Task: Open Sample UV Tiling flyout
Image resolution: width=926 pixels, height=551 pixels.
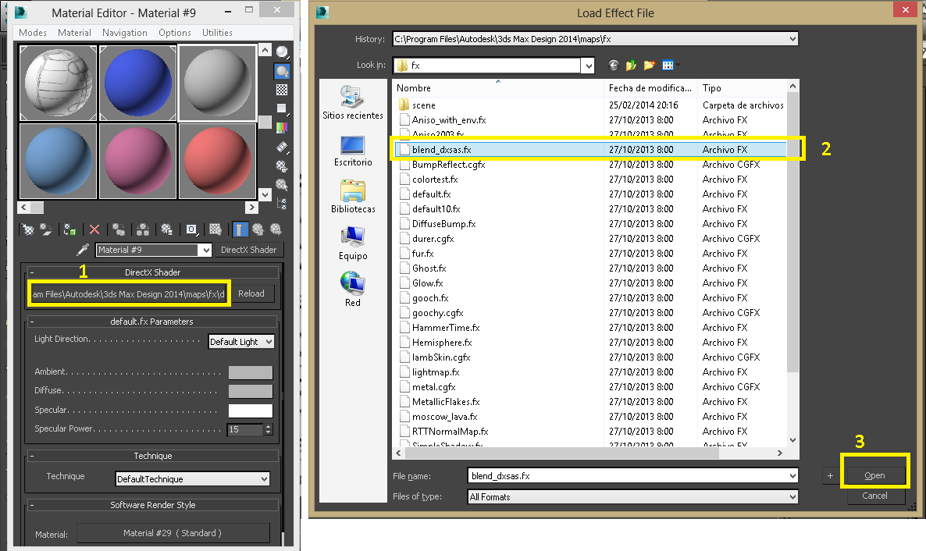Action: coord(283,108)
